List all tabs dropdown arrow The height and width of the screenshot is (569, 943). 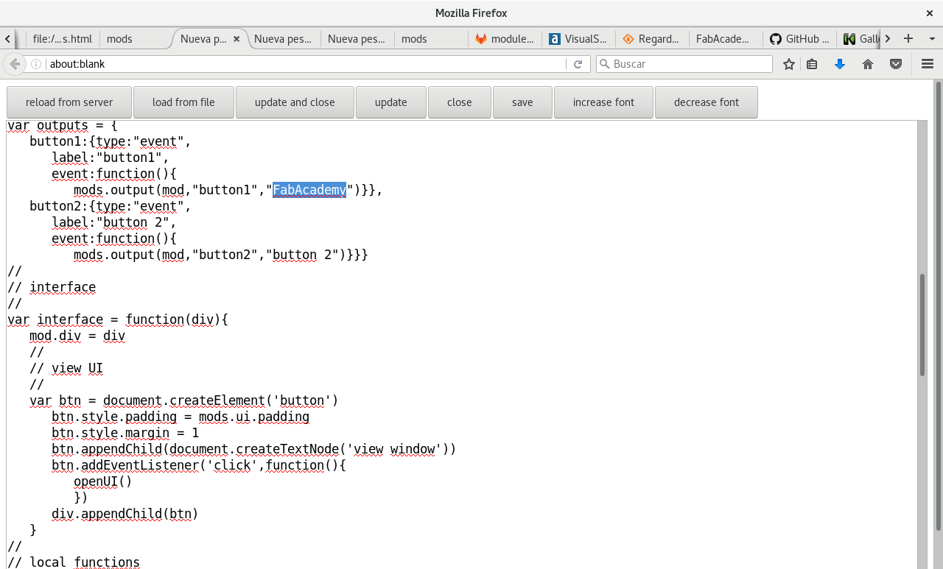point(931,38)
